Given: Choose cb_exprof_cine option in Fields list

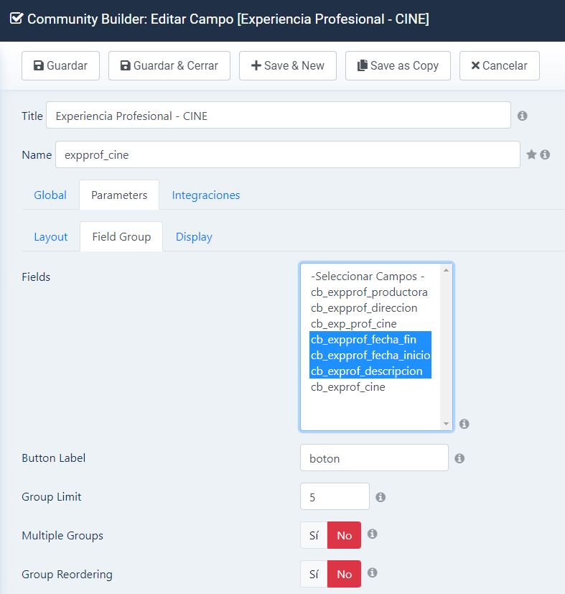Looking at the screenshot, I should pos(348,386).
